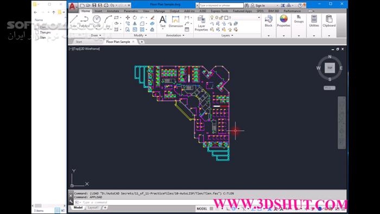Click the TOP face of ViewCube
Screen dimensions: 380x214
pyautogui.click(x=330, y=68)
